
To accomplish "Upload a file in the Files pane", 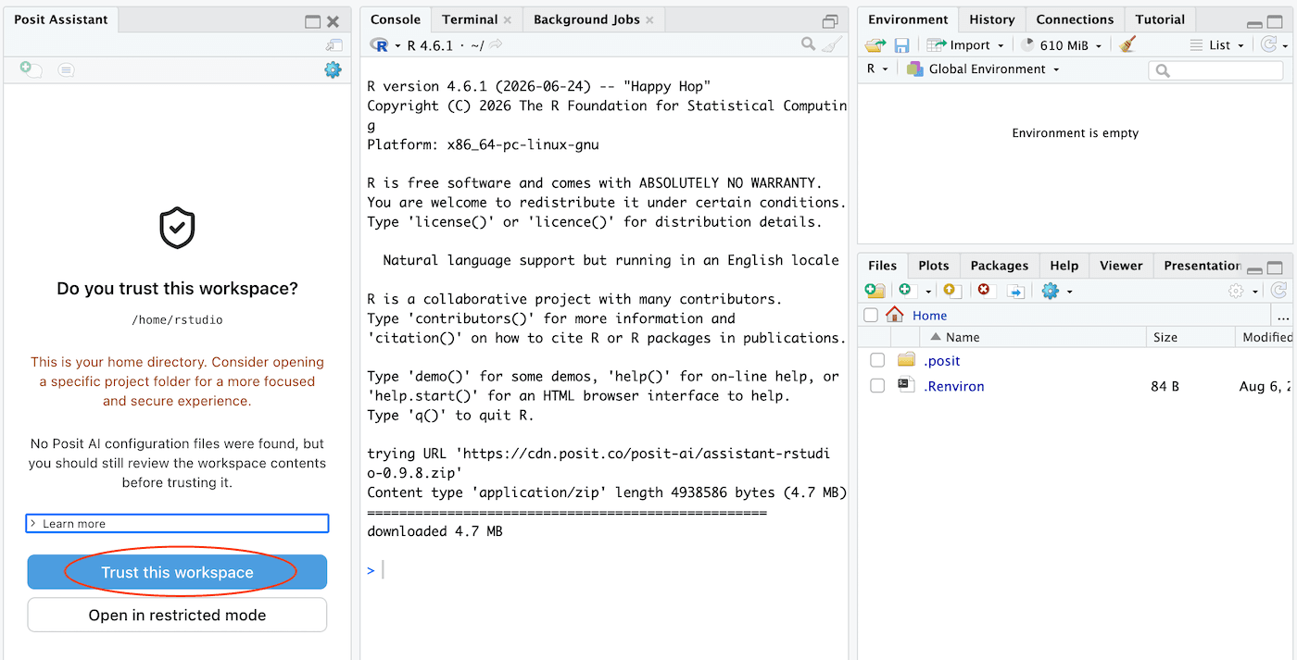I will pos(951,291).
